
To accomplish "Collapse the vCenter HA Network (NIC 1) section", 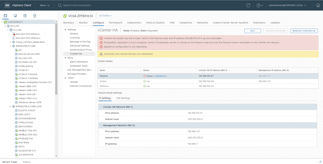I will coord(101,107).
